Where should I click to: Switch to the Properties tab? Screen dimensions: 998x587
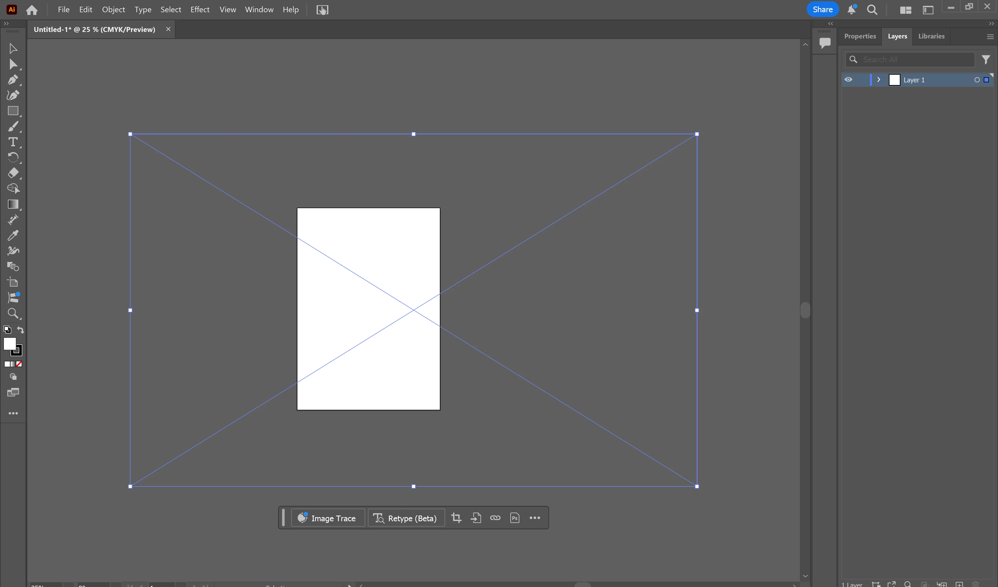tap(860, 36)
